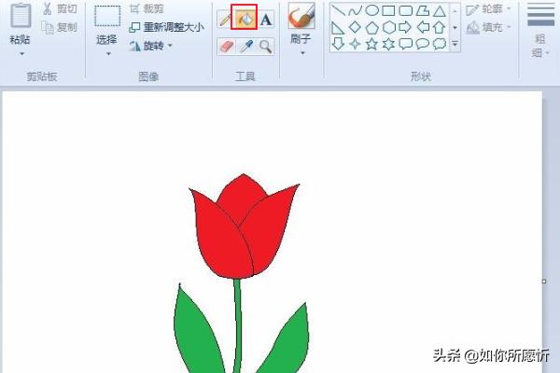Select the Fill with color bucket tool
This screenshot has width=560, height=373.
245,18
